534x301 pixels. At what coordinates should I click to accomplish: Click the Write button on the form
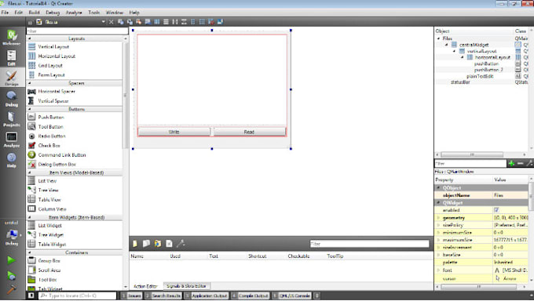point(174,132)
